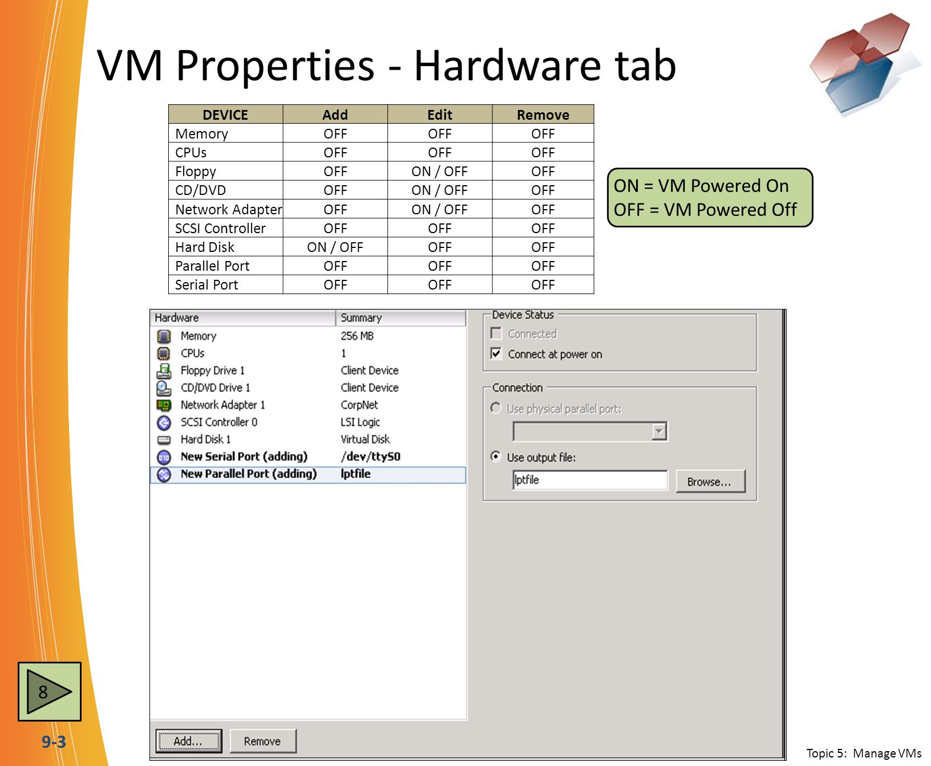Click the 256 MB summary value
Screen dimensions: 931x766
(357, 336)
